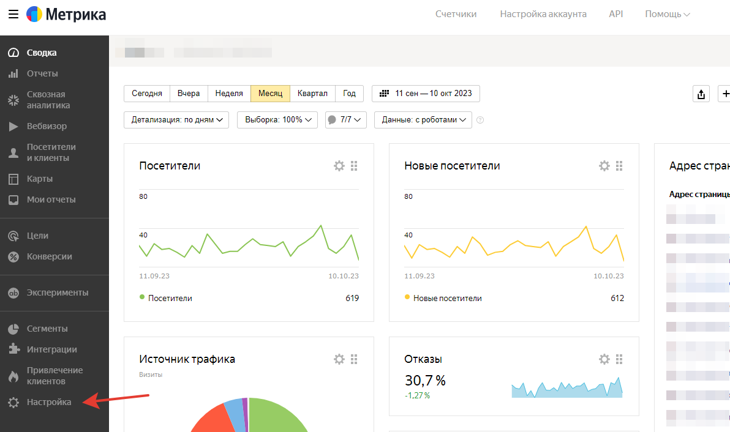Click the -1,27 % change value
The image size is (730, 432).
pyautogui.click(x=417, y=396)
